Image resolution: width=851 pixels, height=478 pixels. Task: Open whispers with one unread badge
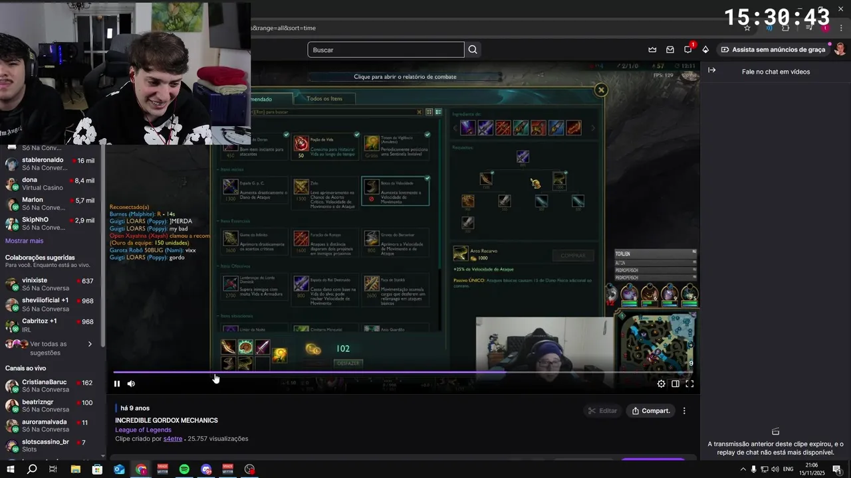pyautogui.click(x=688, y=50)
